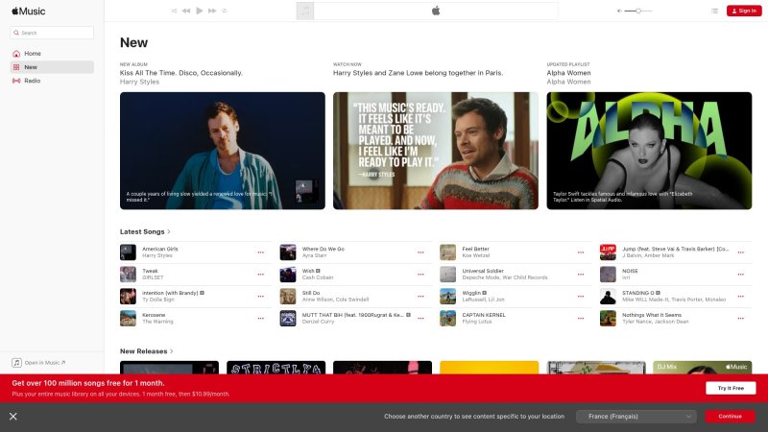Open Kiss All The Time album title

[181, 73]
